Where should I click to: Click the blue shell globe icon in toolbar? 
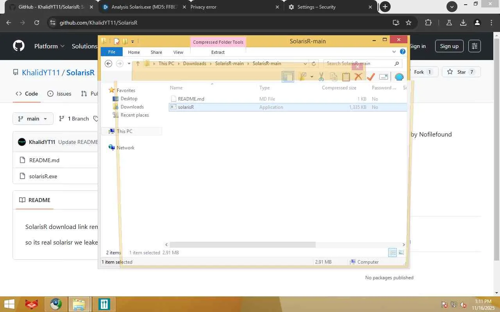pyautogui.click(x=399, y=77)
